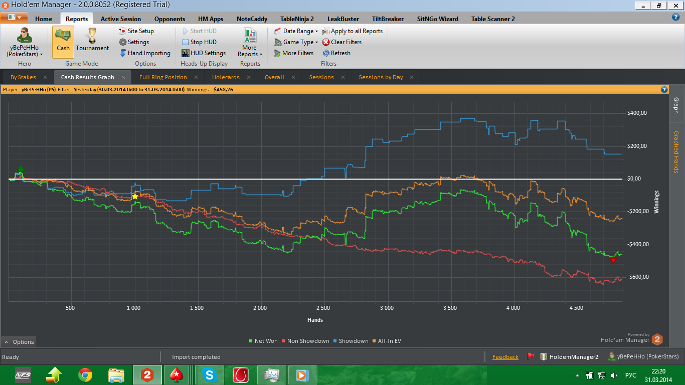Open Site Setup options
The image size is (685, 385).
pyautogui.click(x=136, y=31)
